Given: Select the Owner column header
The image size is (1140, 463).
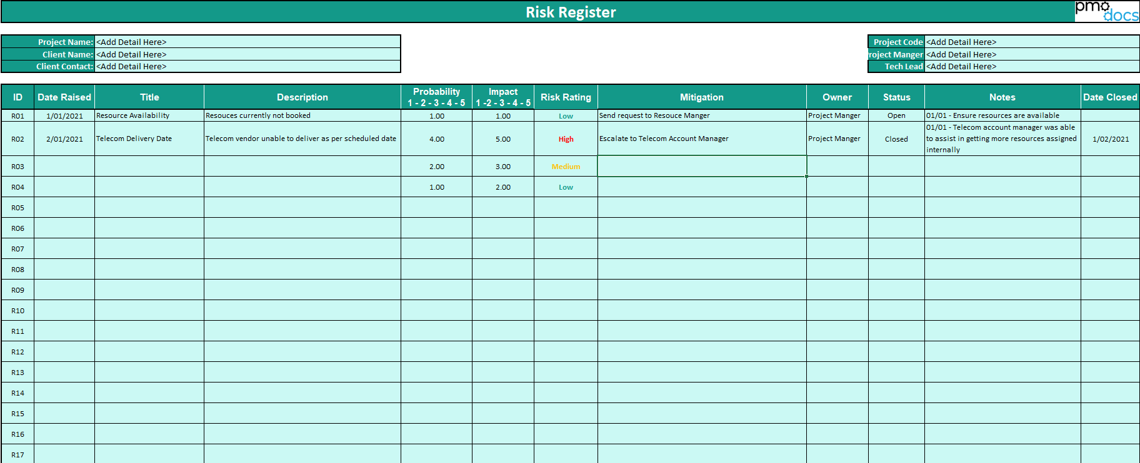Looking at the screenshot, I should point(837,97).
